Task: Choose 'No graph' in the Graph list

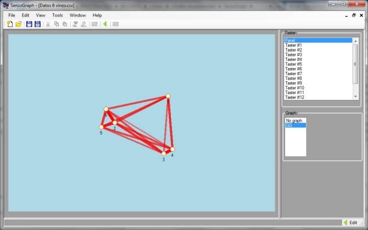Action: pyautogui.click(x=294, y=121)
